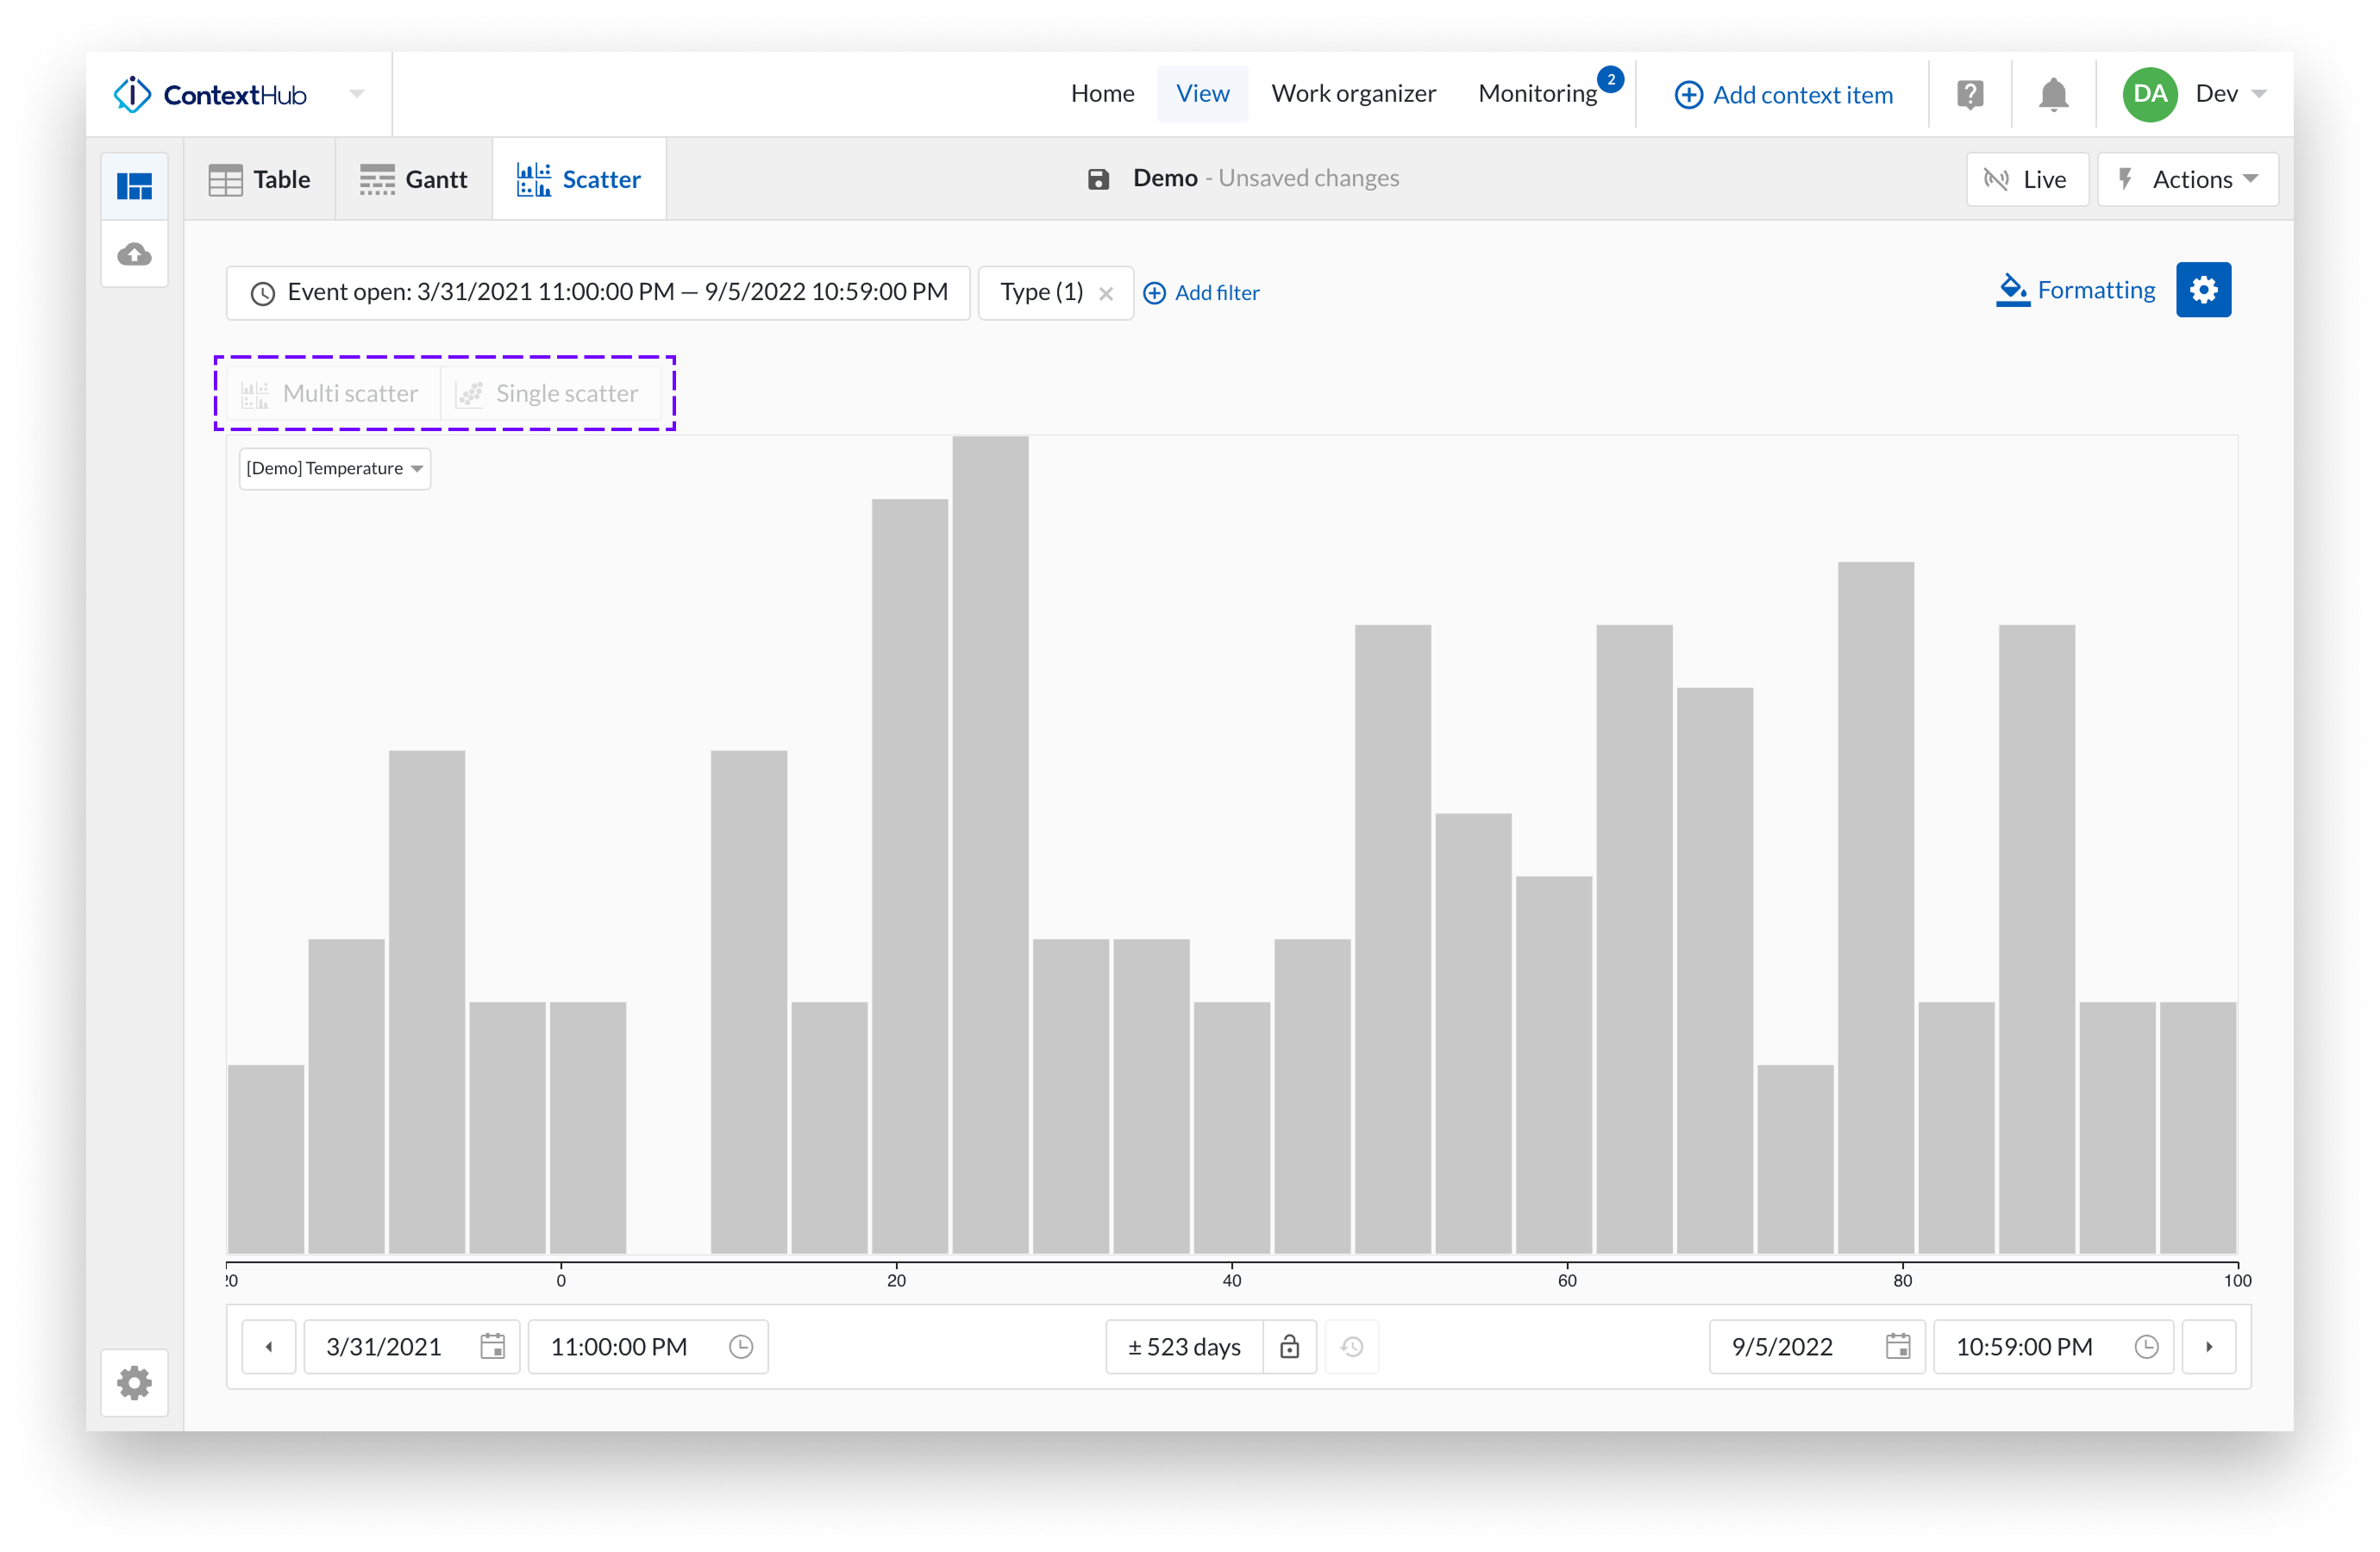Click Add context item button
The image size is (2380, 1552).
coord(1783,95)
